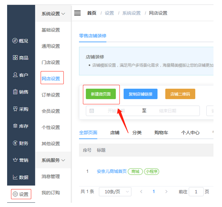This screenshot has width=222, height=207.
Task: Select 通用设置 submenu item
Action: pos(51,46)
